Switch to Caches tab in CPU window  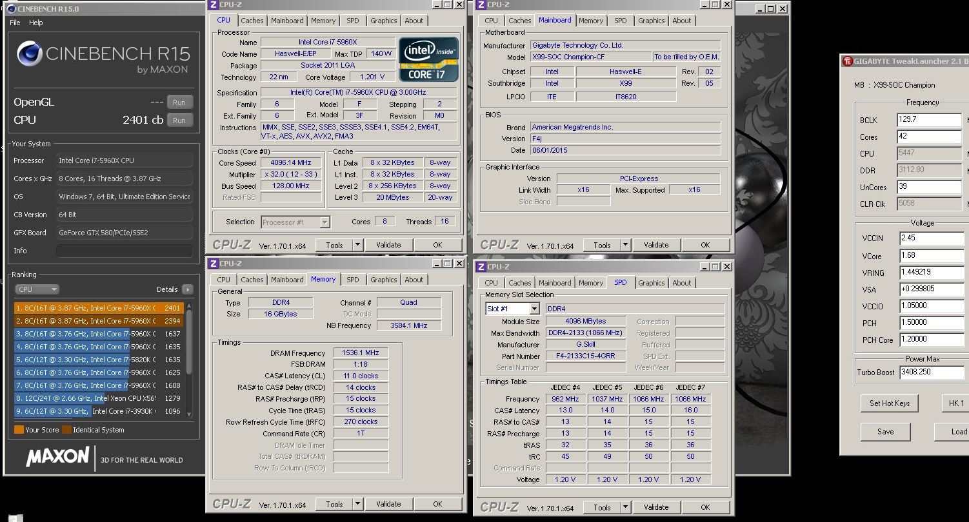(252, 21)
